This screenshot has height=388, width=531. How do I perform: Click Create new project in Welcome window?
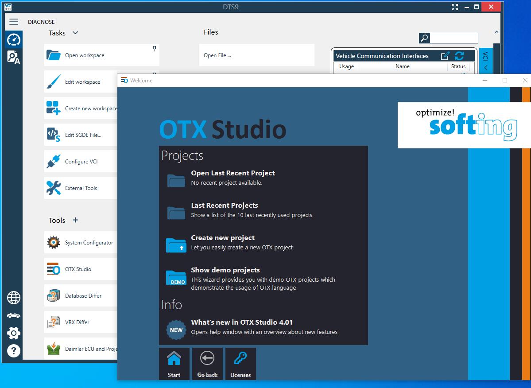264,242
